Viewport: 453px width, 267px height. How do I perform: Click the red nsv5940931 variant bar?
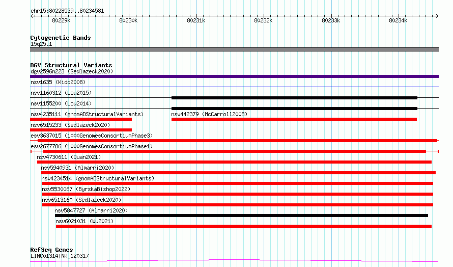click(238, 173)
